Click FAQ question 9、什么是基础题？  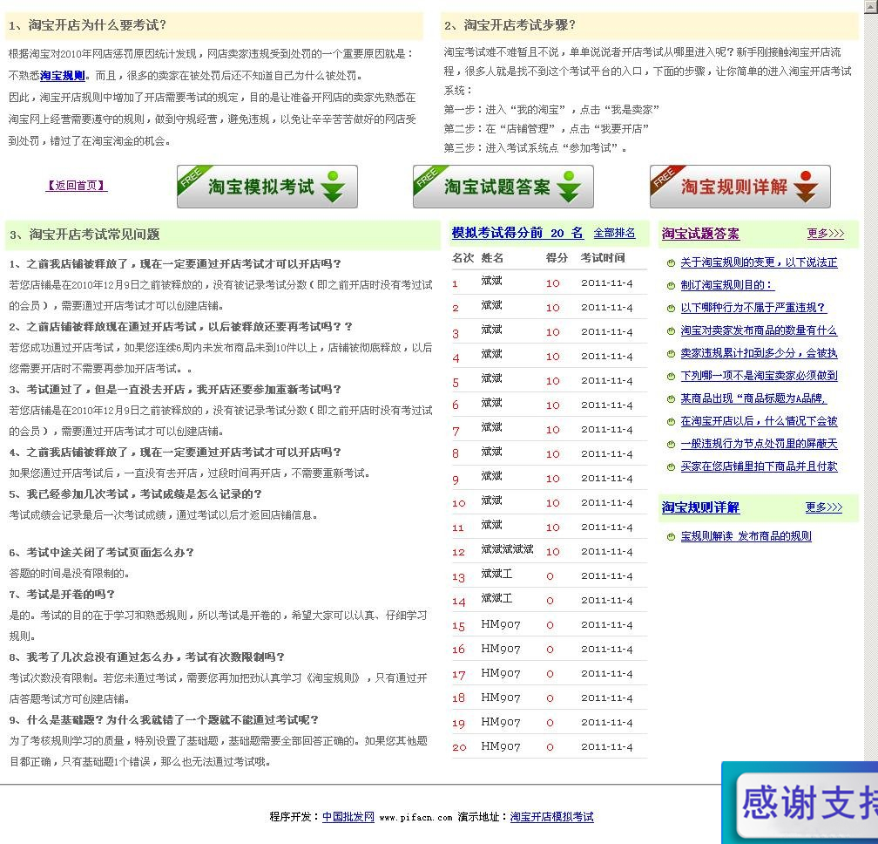click(x=164, y=719)
